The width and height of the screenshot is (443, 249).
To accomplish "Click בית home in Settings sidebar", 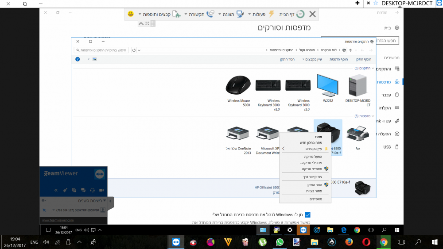I will tap(392, 27).
